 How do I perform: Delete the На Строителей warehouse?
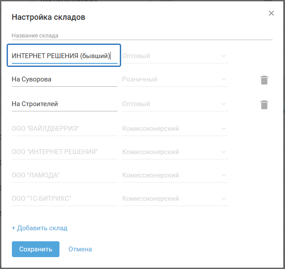tap(264, 105)
